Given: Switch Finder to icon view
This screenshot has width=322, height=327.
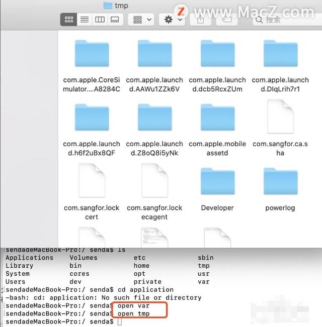Looking at the screenshot, I should click(x=69, y=20).
